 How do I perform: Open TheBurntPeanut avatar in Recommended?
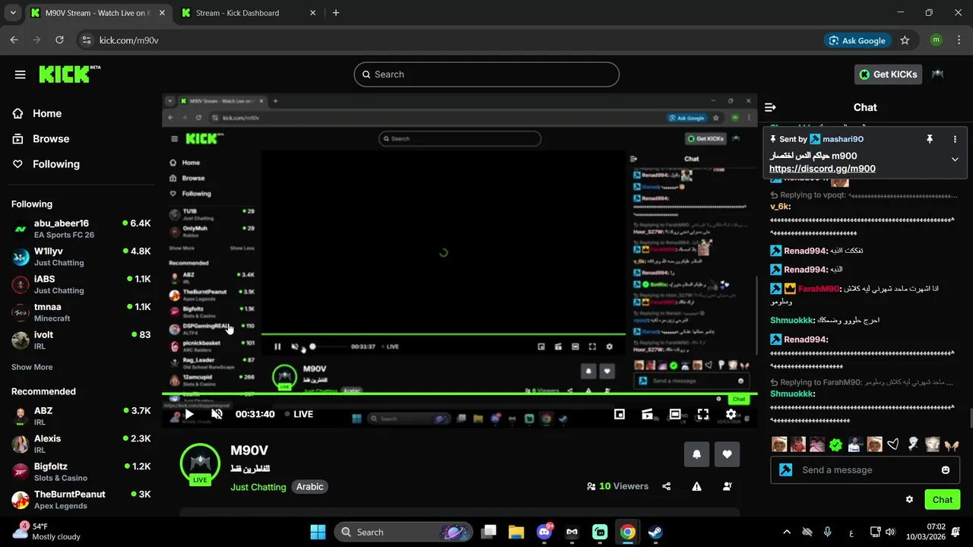click(21, 499)
